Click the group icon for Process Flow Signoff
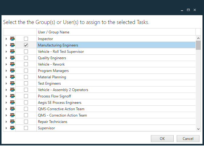204x146 pixels. tap(12, 96)
